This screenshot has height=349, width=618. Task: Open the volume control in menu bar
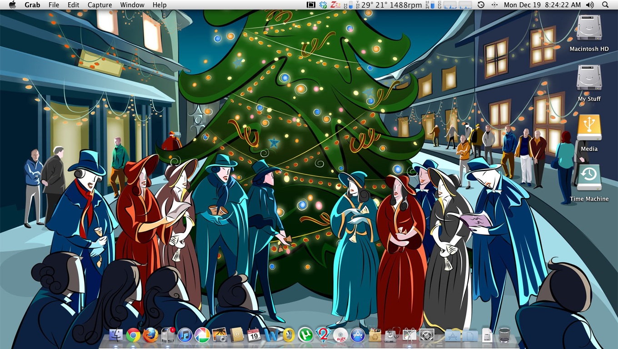pos(590,5)
